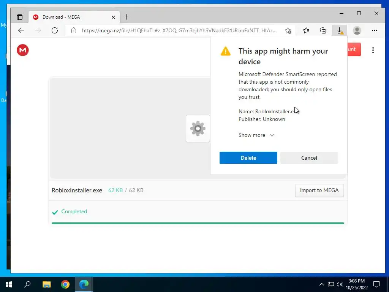
Task: Open the Windows Start menu
Action: click(x=9, y=284)
